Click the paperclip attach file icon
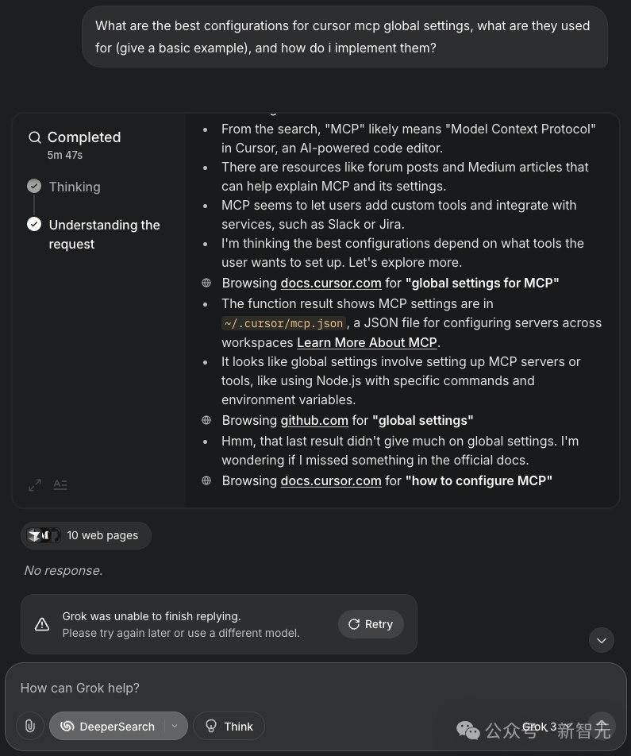Image resolution: width=631 pixels, height=756 pixels. pyautogui.click(x=29, y=726)
